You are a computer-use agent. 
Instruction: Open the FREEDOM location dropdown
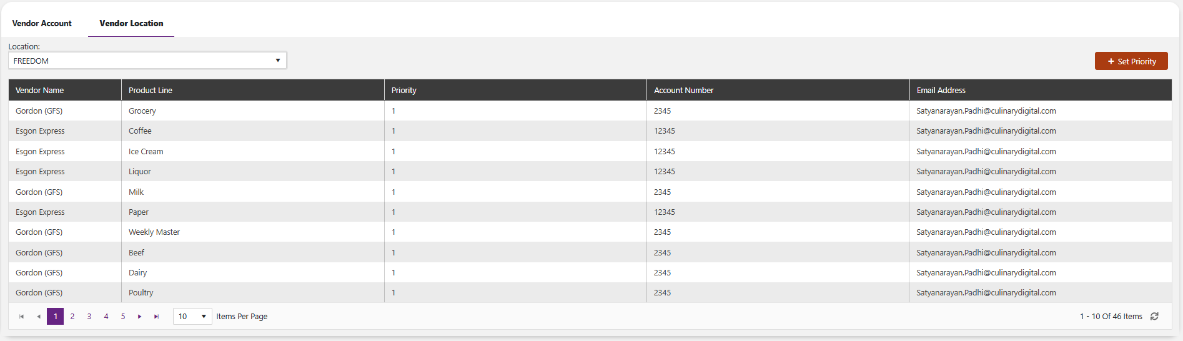147,61
